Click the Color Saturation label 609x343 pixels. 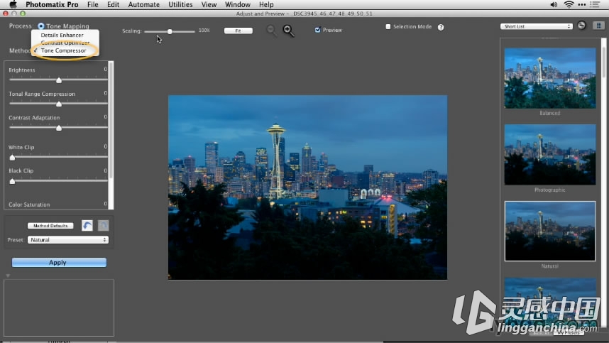[29, 205]
